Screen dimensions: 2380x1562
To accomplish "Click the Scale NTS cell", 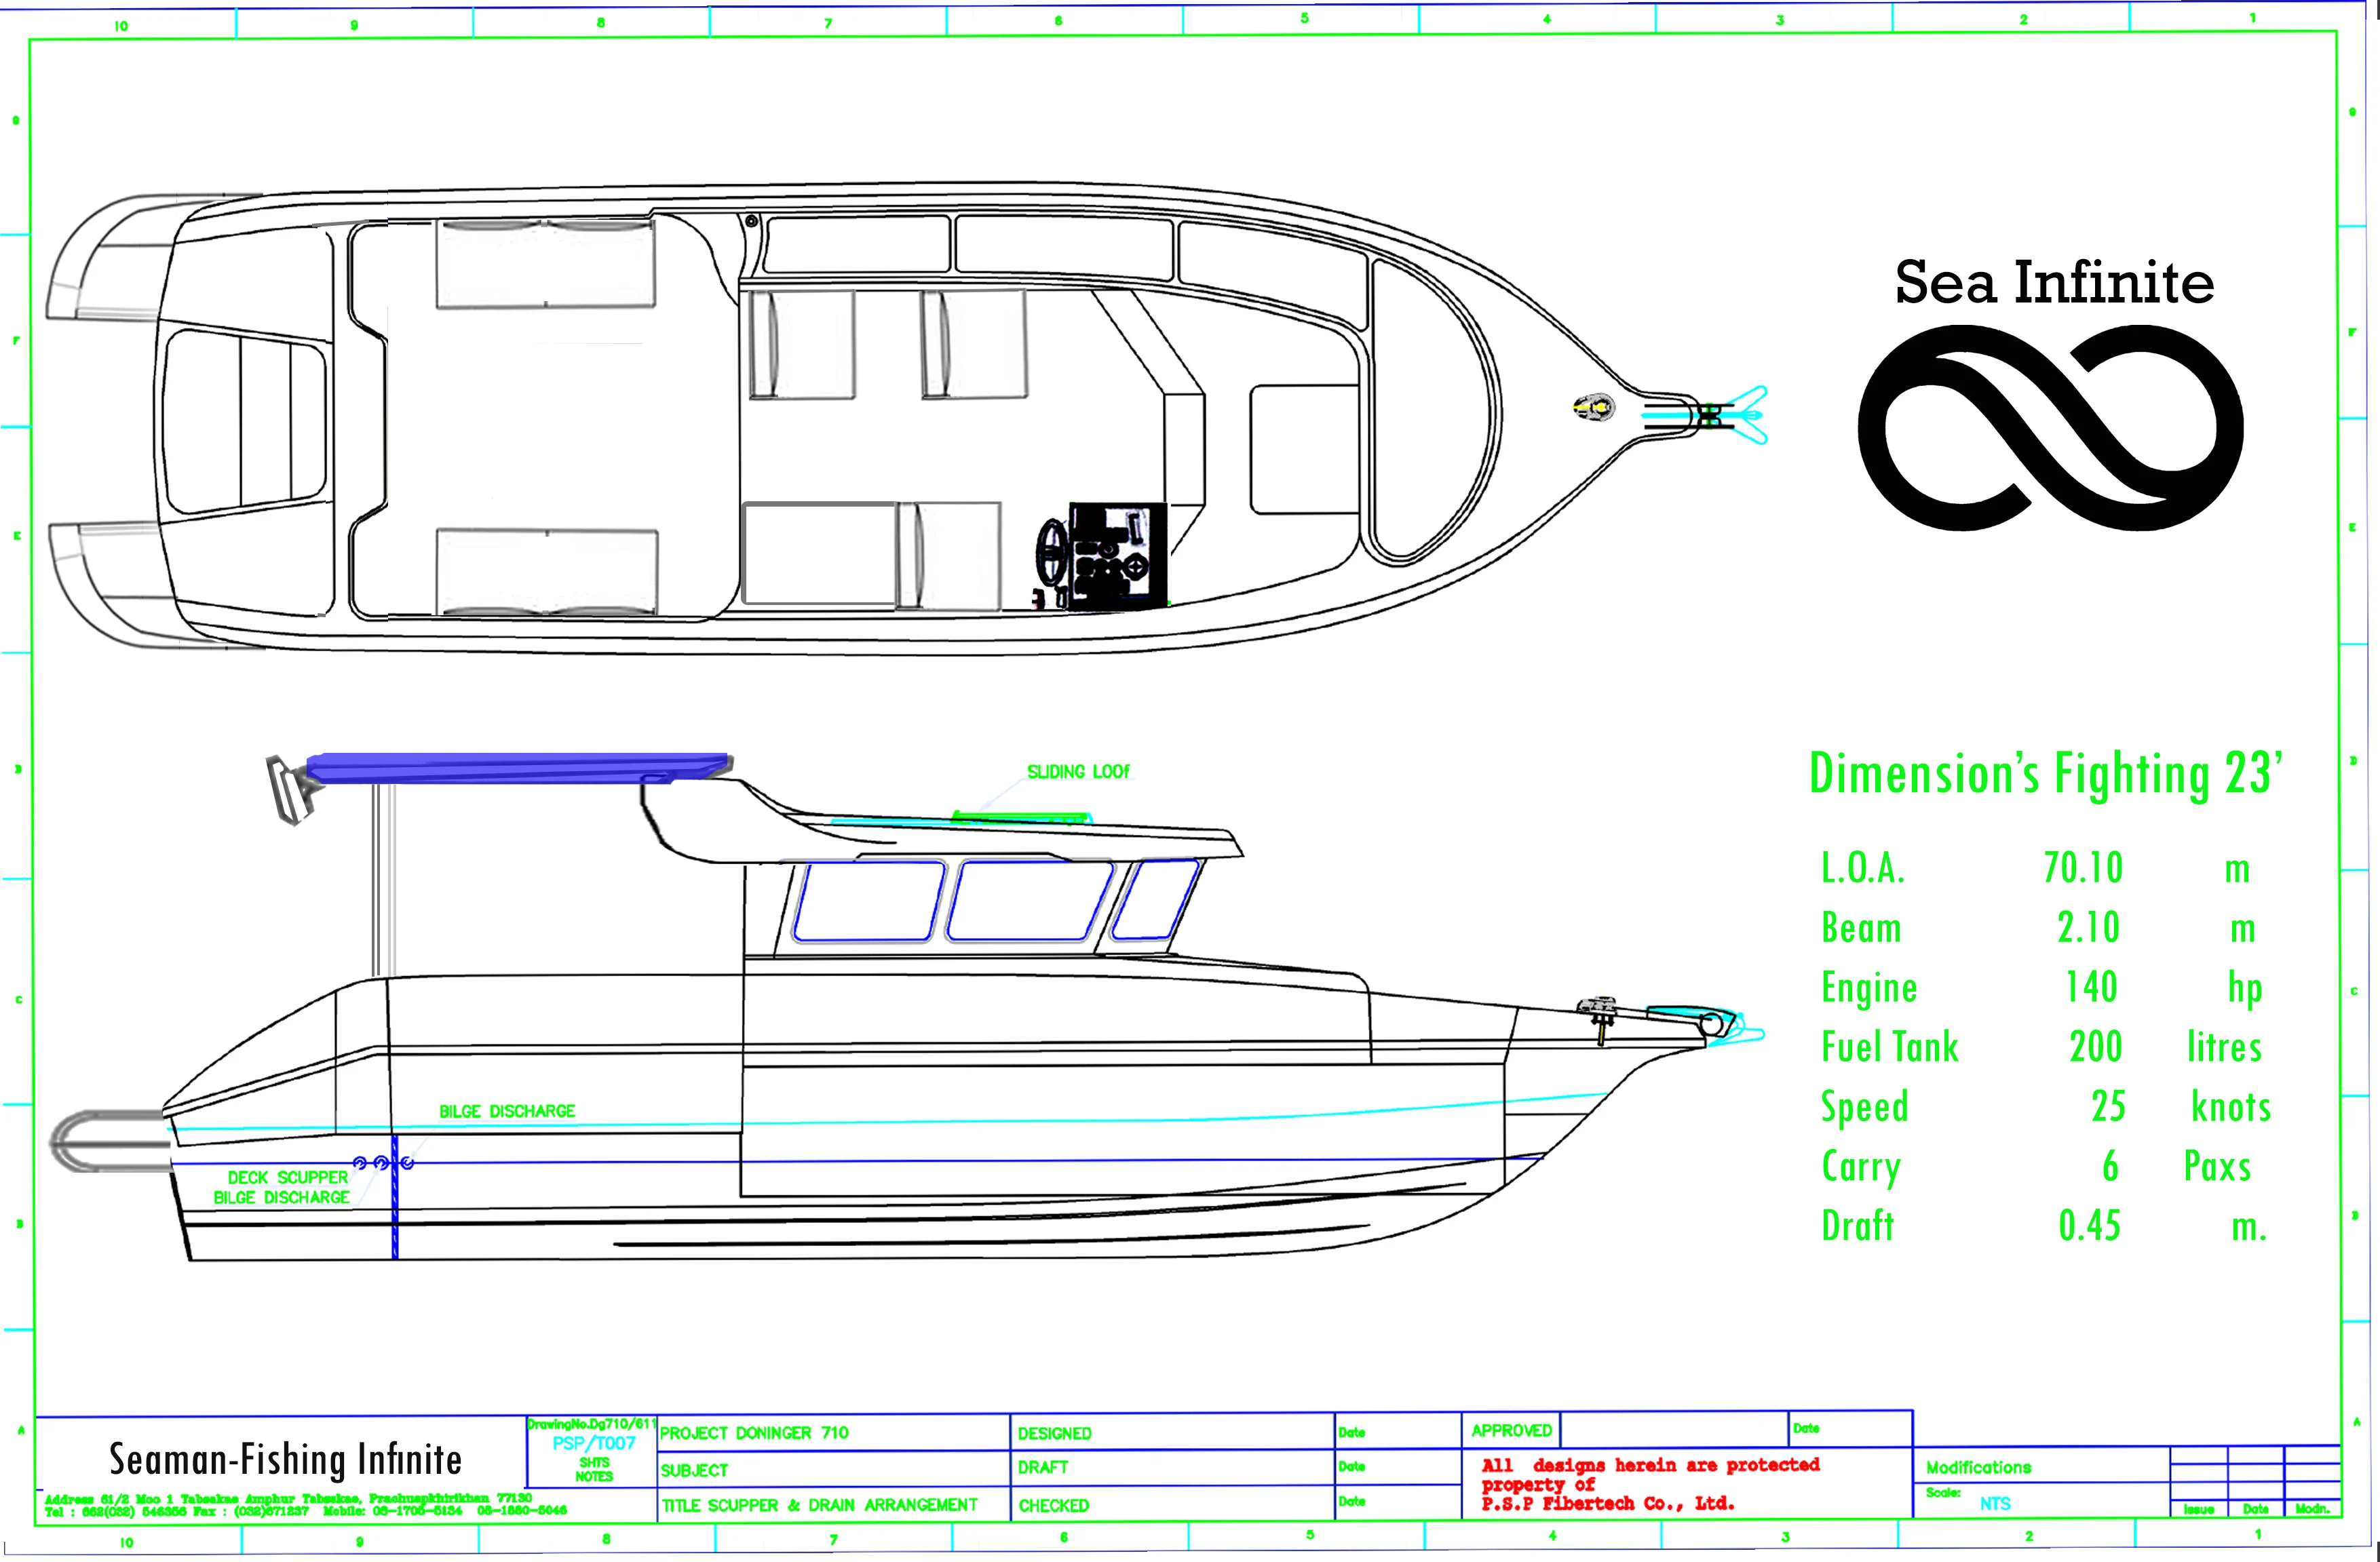I will pos(1994,1503).
